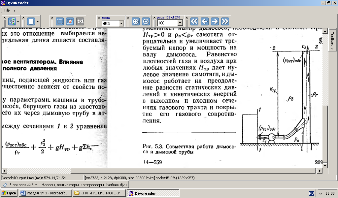Image resolution: width=338 pixels, height=198 pixels.
Task: Open the ? help menu
Action: coord(15,10)
